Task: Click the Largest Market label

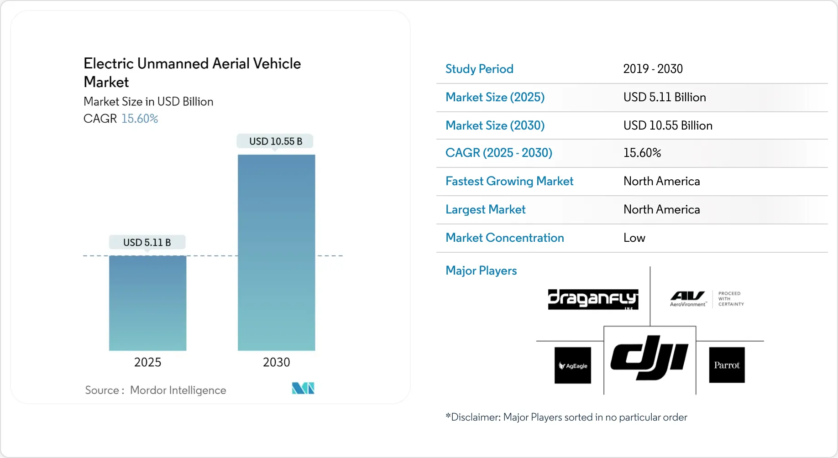Action: pyautogui.click(x=485, y=209)
